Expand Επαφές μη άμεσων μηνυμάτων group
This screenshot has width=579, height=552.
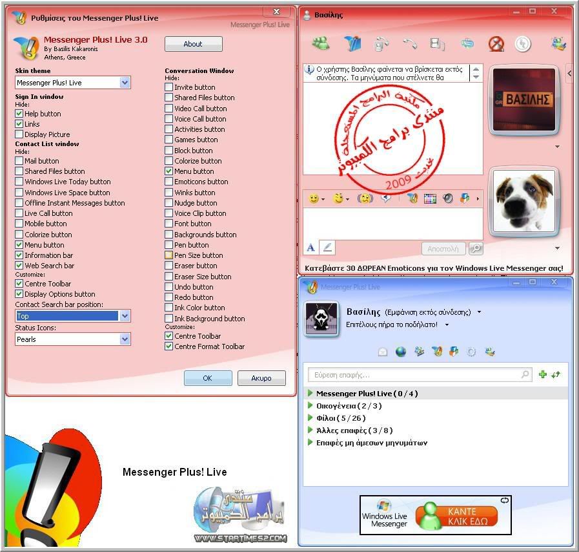click(x=310, y=442)
